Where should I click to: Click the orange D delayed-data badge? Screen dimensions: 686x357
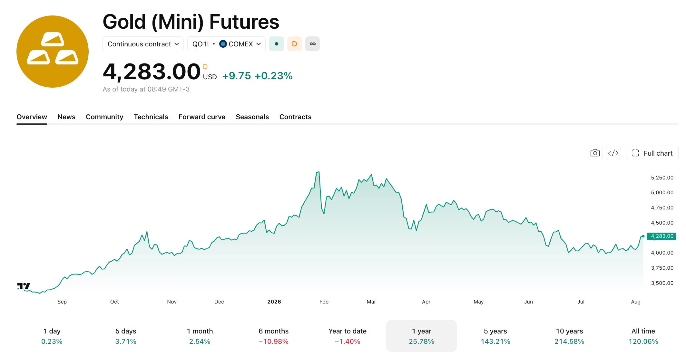294,44
